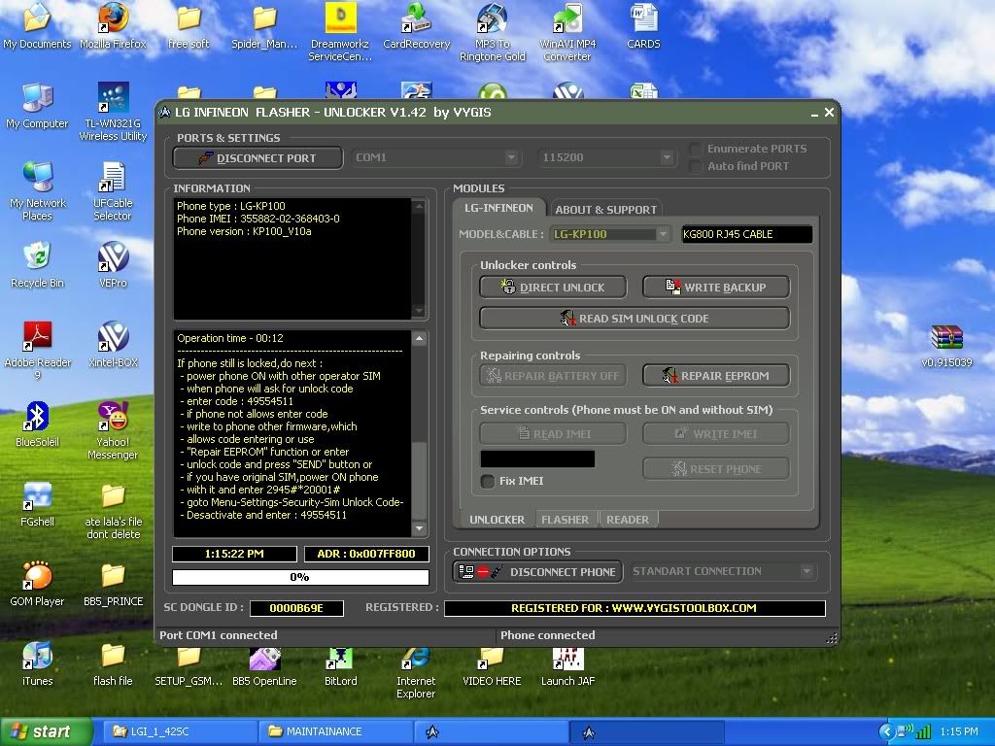Open My Network Places icon
Viewport: 995px width, 746px height.
[x=38, y=191]
